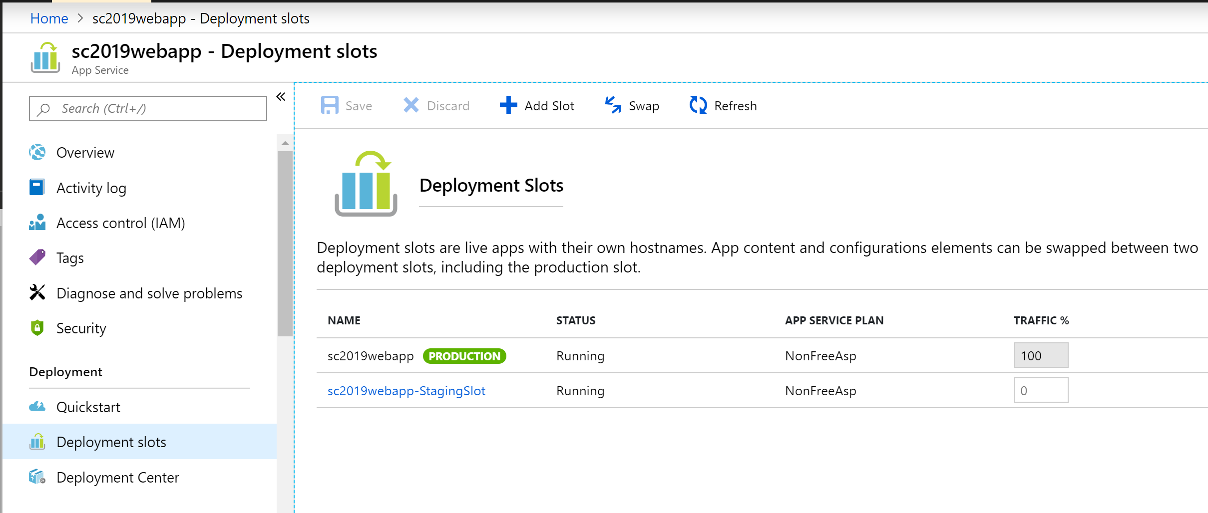Click the Save disk icon
Viewport: 1208px width, 513px height.
330,105
